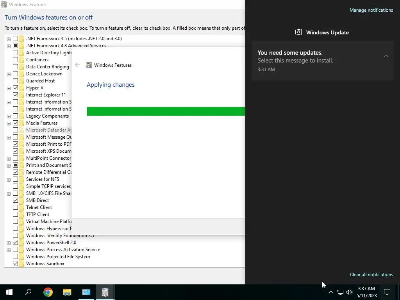
Task: Open the Start menu Windows icon
Action: (x=9, y=292)
